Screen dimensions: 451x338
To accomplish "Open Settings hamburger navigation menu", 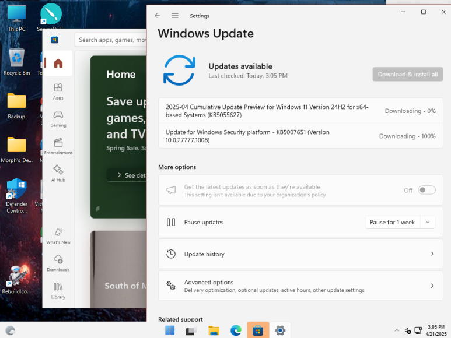I will click(x=175, y=16).
